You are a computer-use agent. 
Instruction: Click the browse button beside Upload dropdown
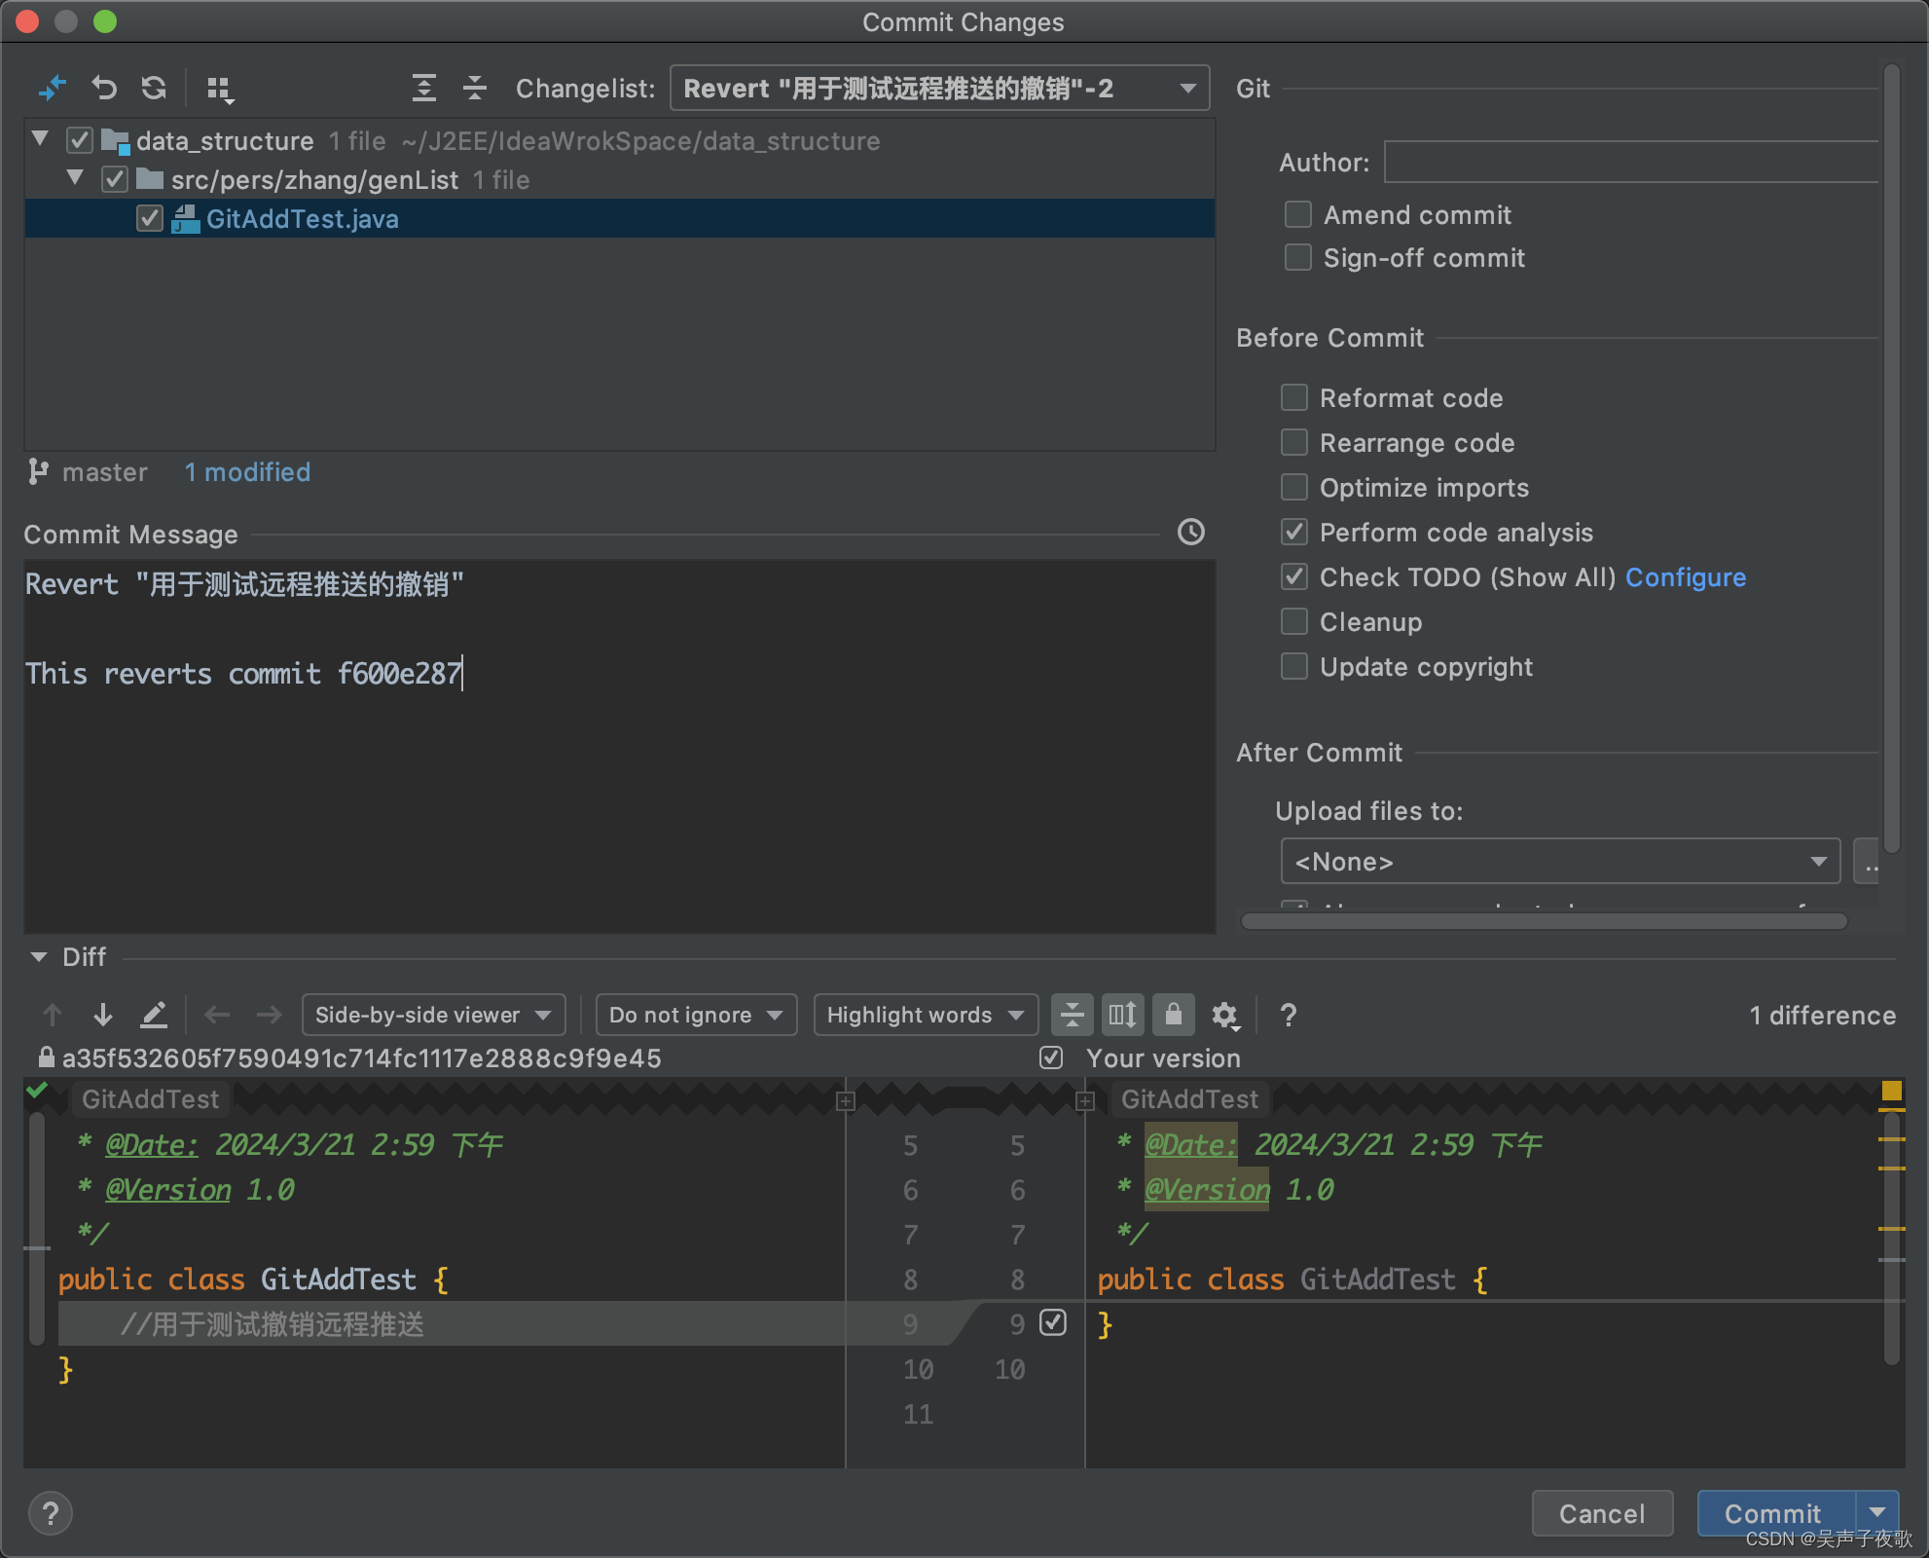point(1867,862)
